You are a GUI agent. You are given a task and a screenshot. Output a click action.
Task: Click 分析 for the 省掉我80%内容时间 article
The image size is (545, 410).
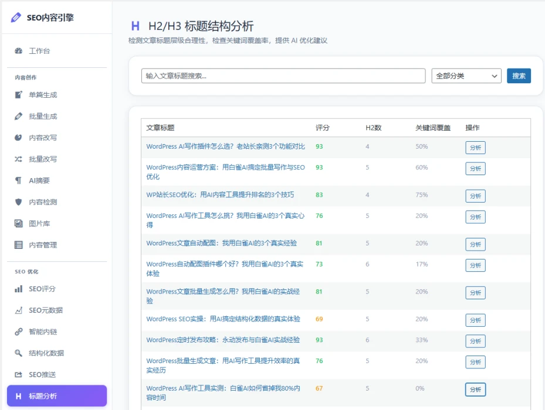coord(475,389)
